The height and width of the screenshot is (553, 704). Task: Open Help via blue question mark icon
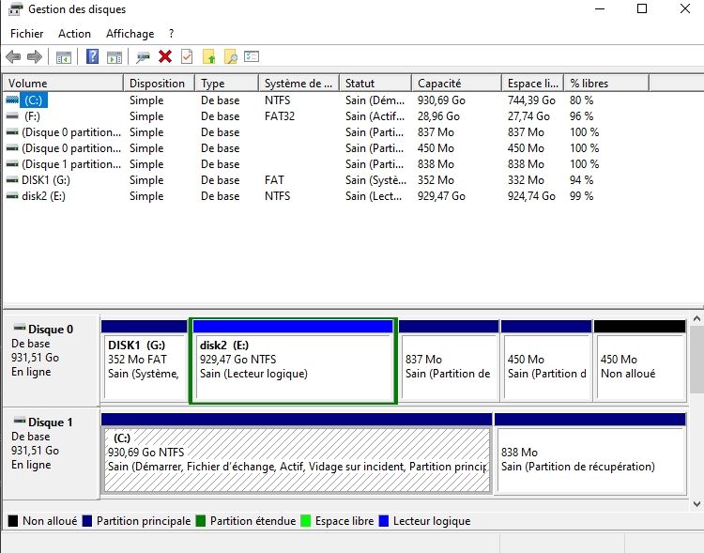point(92,56)
